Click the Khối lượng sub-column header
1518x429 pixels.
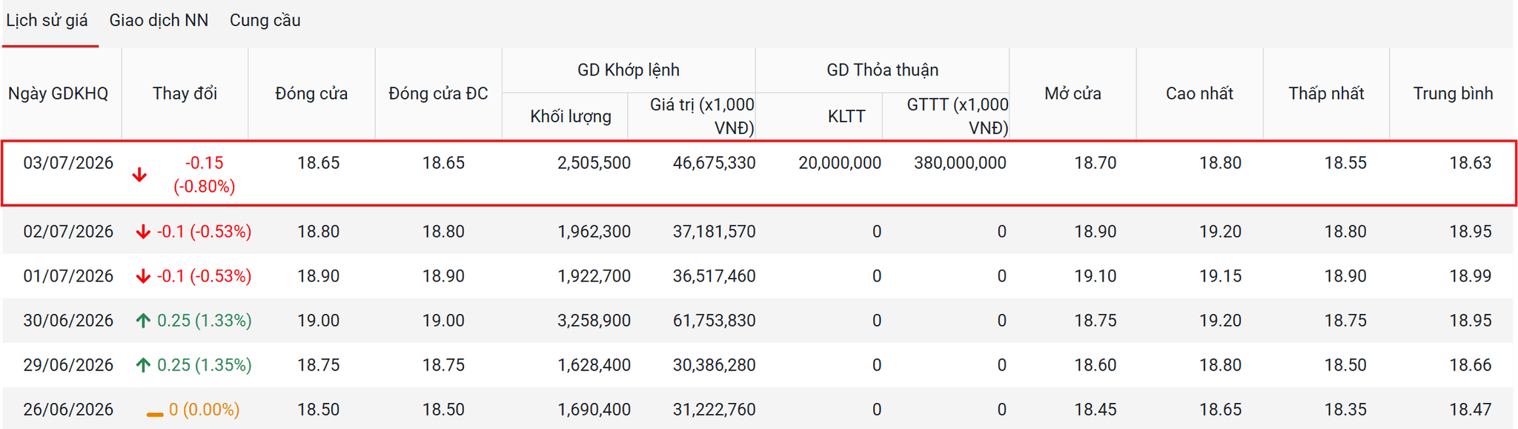[571, 116]
